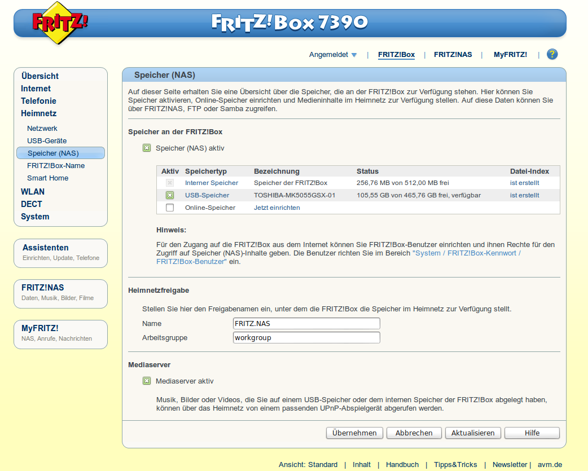Uncheck the USB-Speicher active checkbox

[x=170, y=195]
